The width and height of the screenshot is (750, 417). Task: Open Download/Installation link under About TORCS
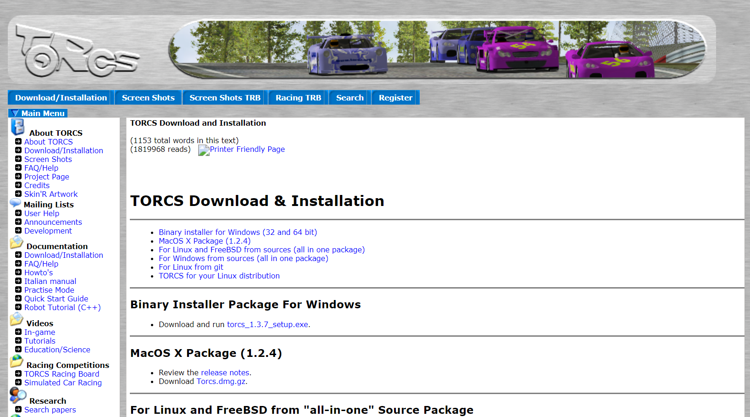(64, 150)
